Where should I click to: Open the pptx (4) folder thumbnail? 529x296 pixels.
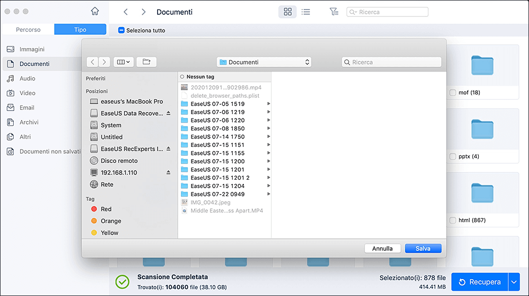482,129
